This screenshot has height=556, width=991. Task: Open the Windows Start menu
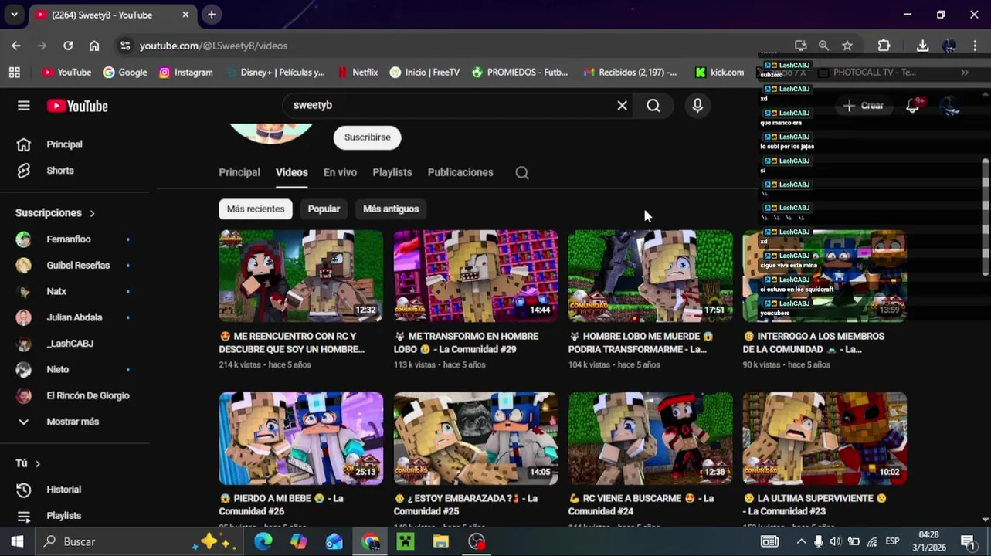tap(17, 541)
